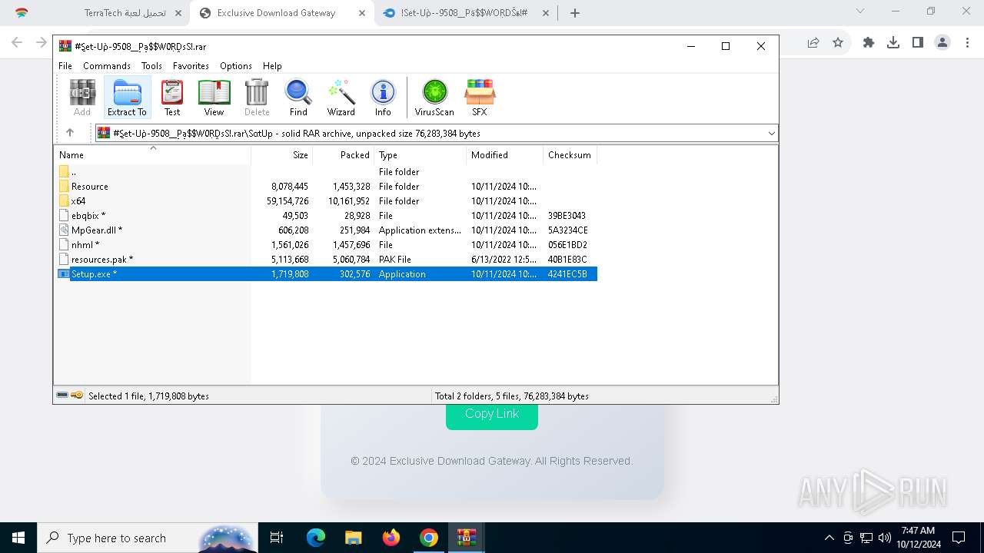Sort by Modified column header
The width and height of the screenshot is (984, 553).
(x=504, y=155)
